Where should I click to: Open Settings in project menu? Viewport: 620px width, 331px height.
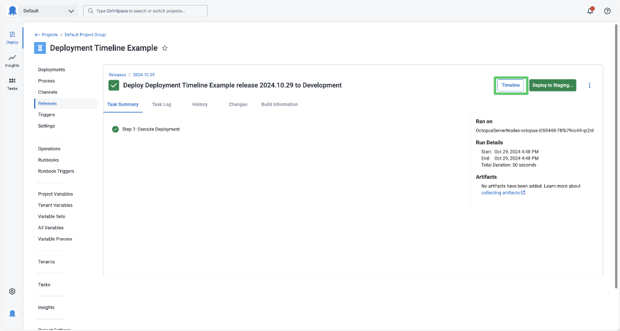pos(46,126)
